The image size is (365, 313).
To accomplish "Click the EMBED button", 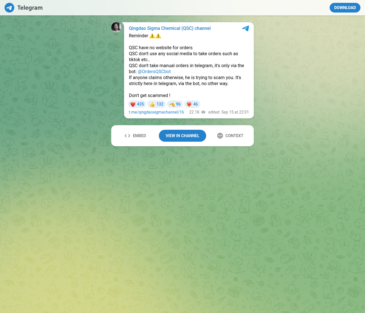I will (135, 136).
